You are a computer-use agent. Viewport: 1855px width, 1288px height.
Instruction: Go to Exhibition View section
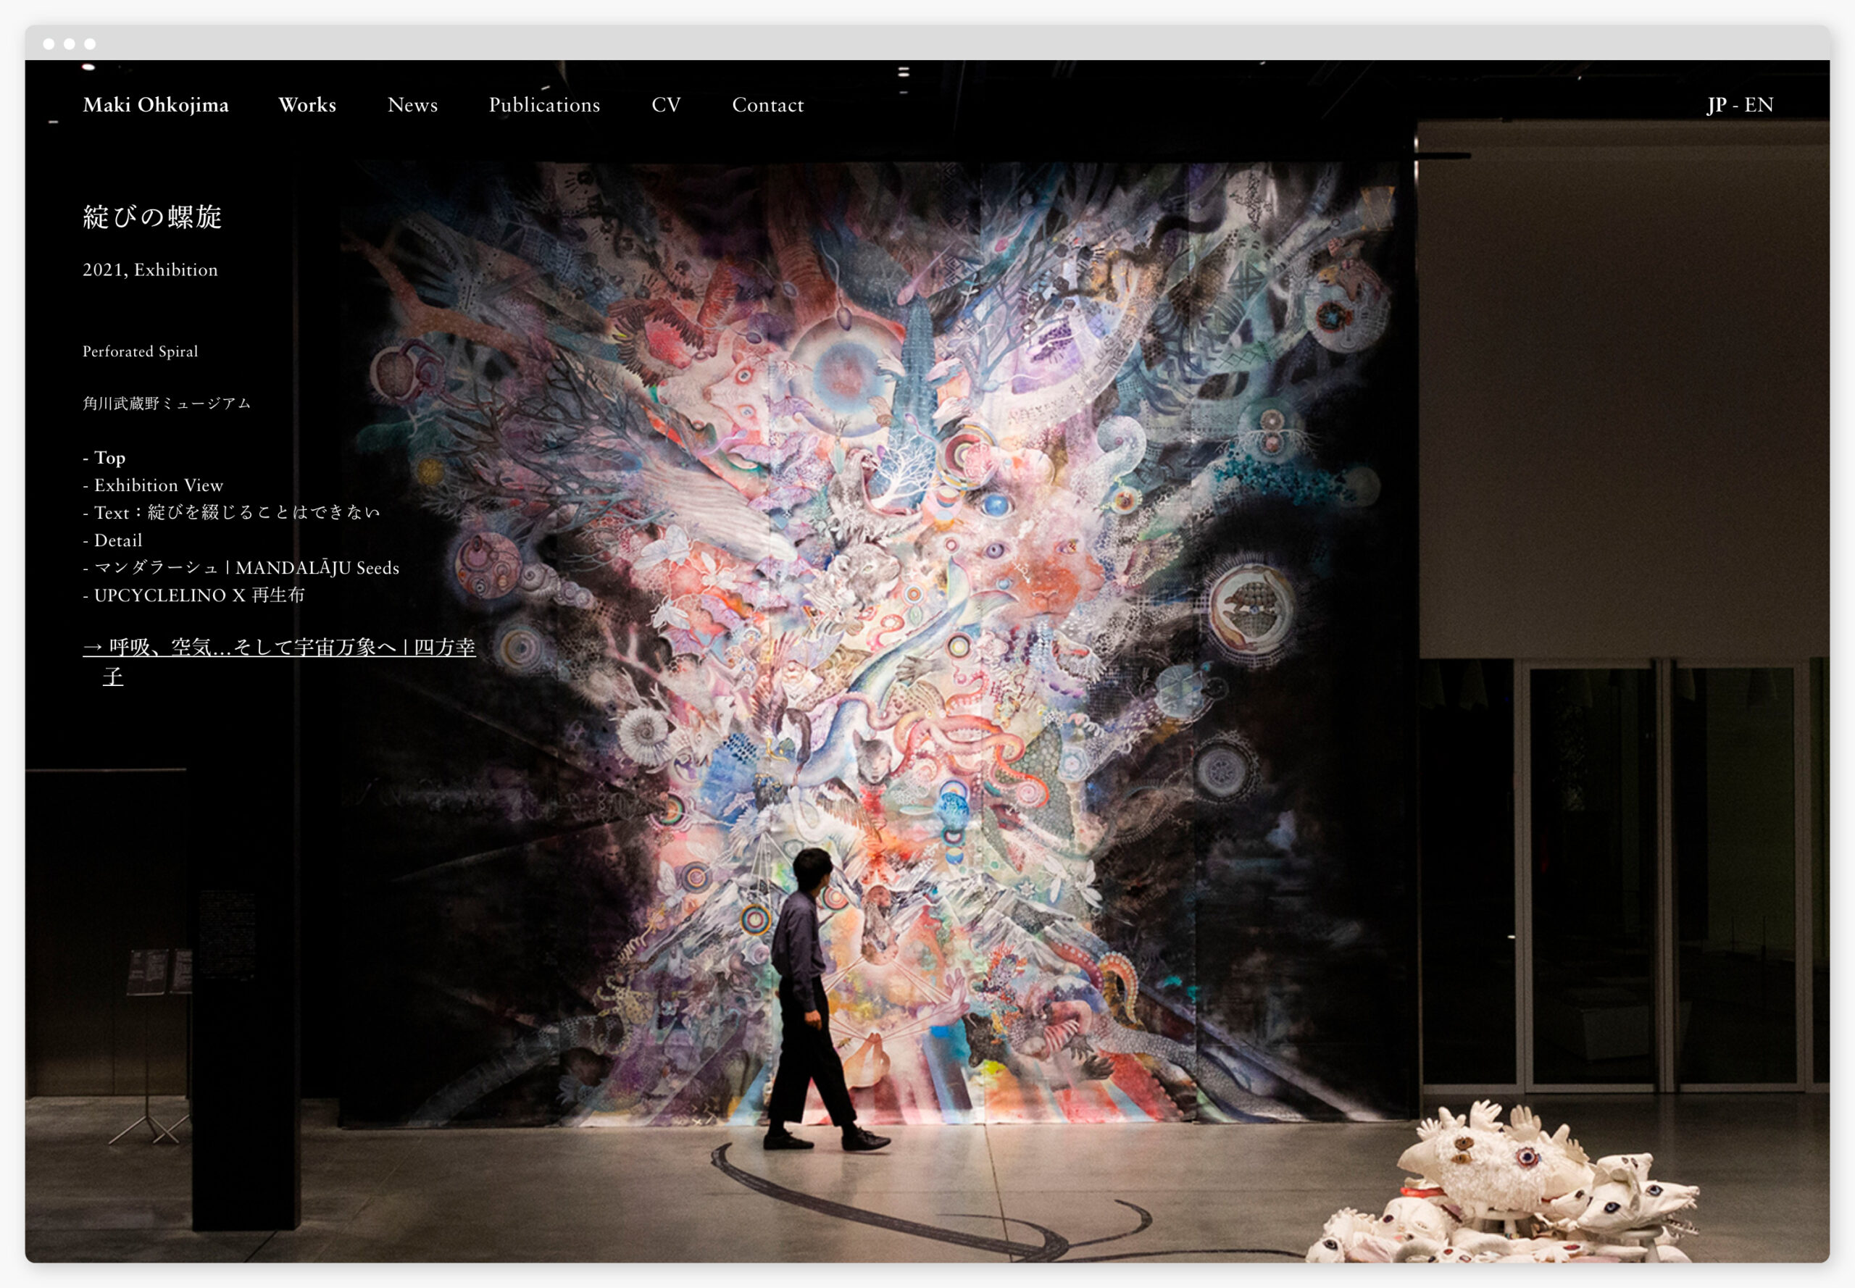click(x=153, y=485)
